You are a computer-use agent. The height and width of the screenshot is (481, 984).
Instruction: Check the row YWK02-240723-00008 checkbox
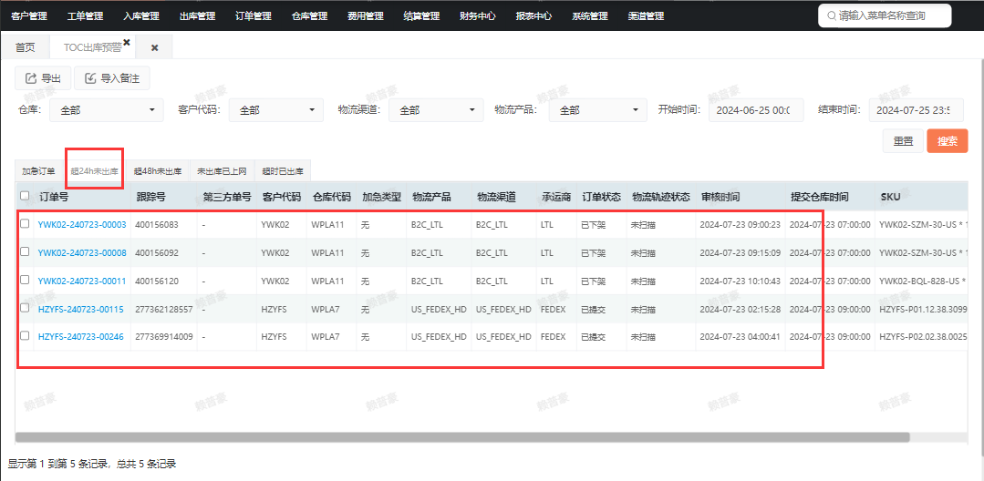click(x=25, y=251)
